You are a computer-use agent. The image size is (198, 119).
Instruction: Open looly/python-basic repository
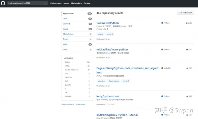coord(108,96)
